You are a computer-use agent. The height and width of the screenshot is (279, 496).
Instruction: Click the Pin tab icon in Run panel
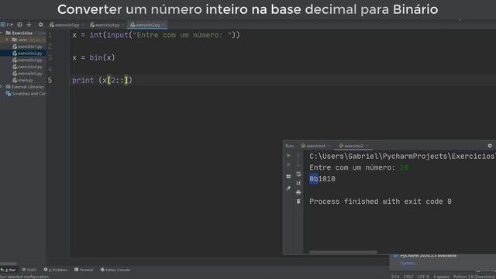click(x=288, y=188)
